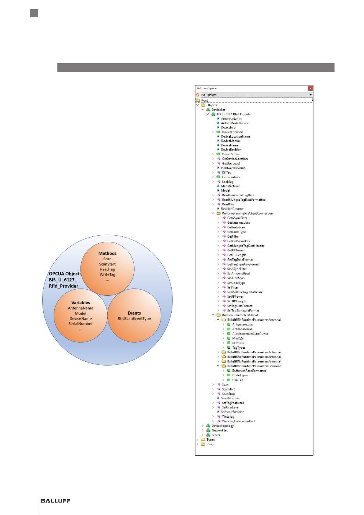Select the SerialNumber property
This screenshot has height=515, width=364.
[x=230, y=398]
